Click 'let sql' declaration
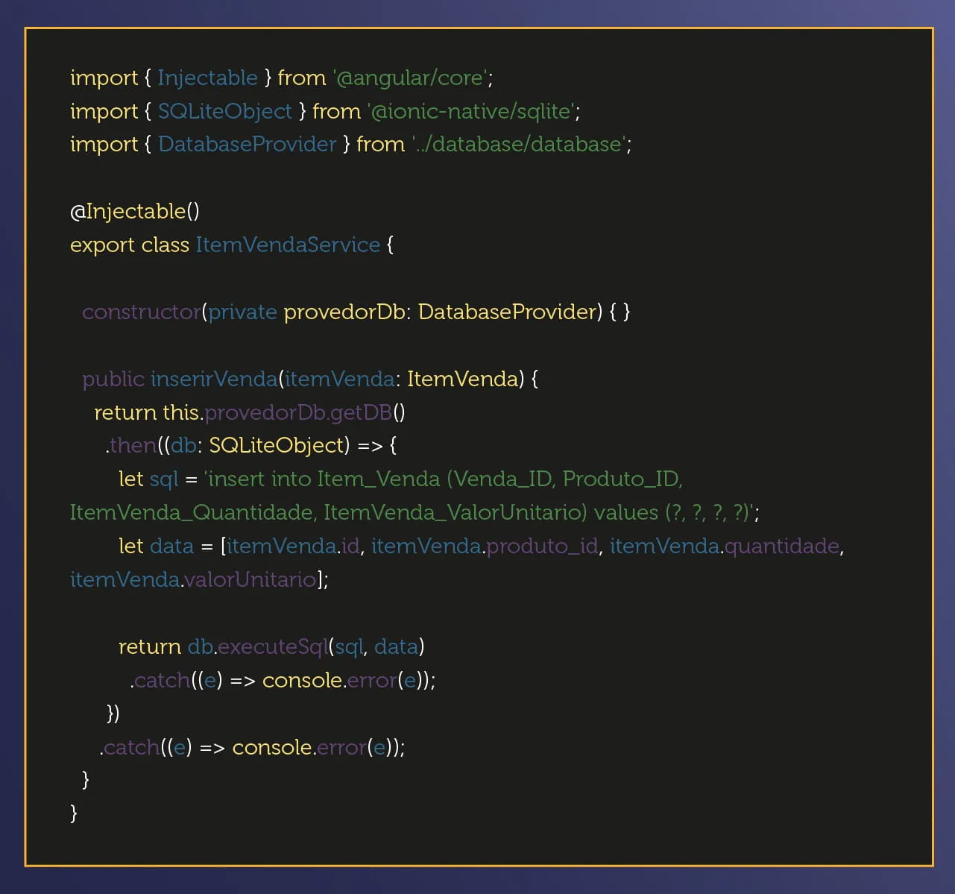The width and height of the screenshot is (955, 894). coord(148,479)
